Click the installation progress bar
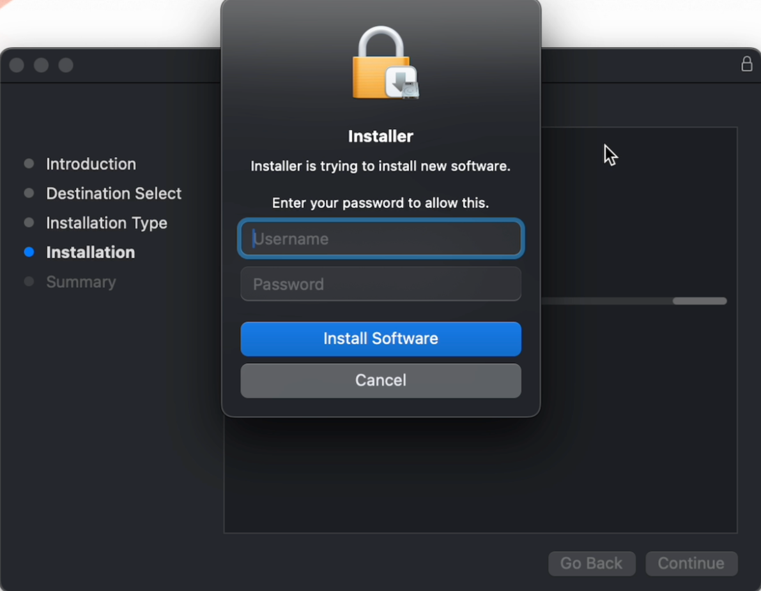This screenshot has height=591, width=761. 634,301
